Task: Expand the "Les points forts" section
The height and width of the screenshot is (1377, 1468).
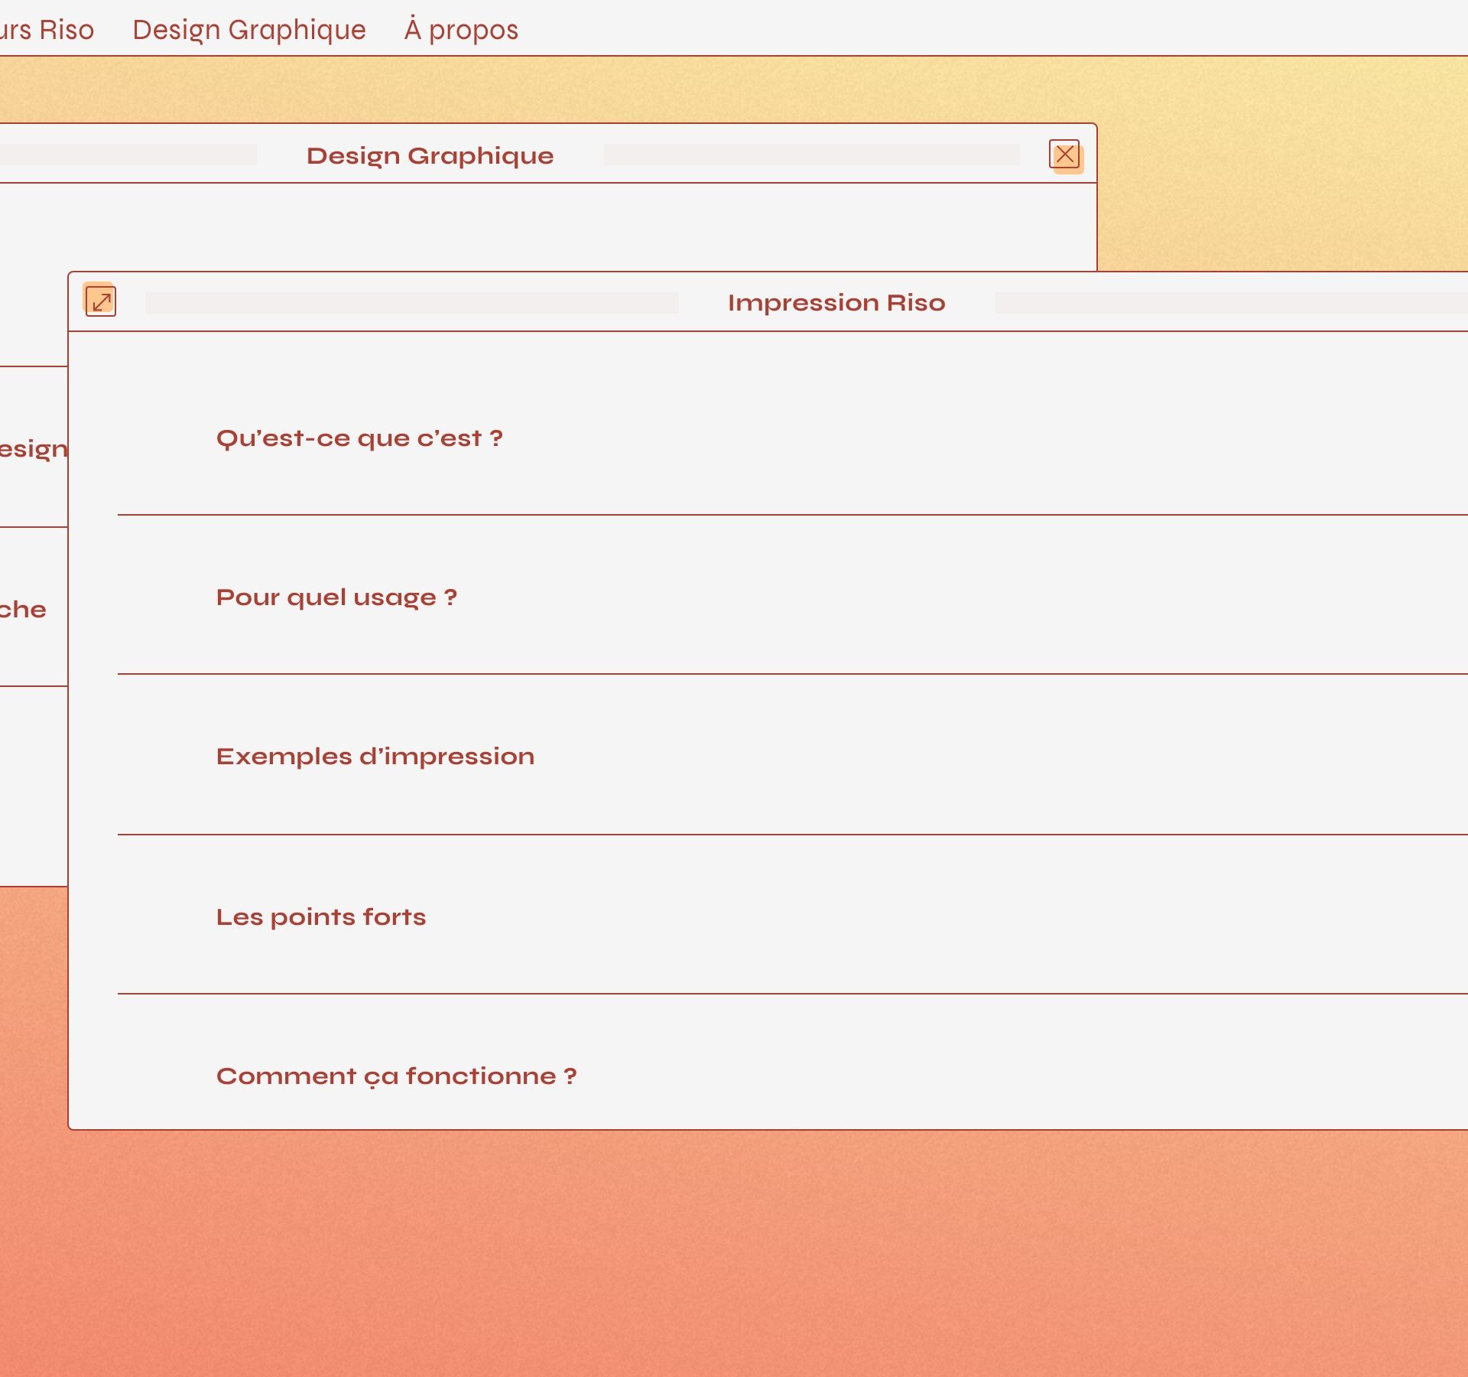Action: tap(321, 916)
